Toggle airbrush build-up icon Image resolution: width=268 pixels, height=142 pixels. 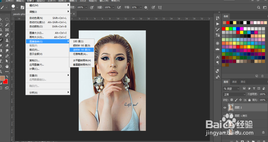119,7
